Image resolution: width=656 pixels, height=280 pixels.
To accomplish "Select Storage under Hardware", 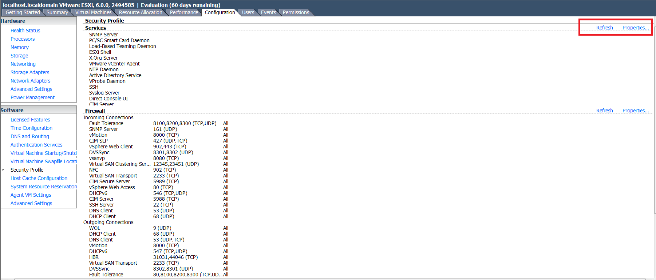I will pyautogui.click(x=19, y=56).
